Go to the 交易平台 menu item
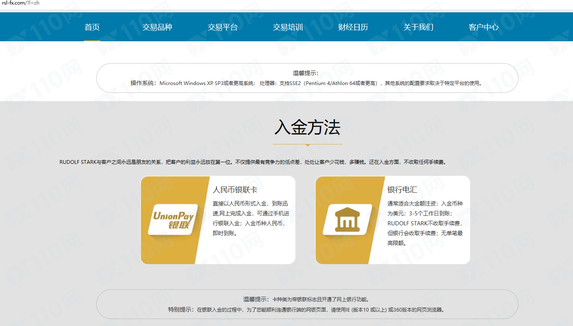573x326 pixels. click(223, 27)
